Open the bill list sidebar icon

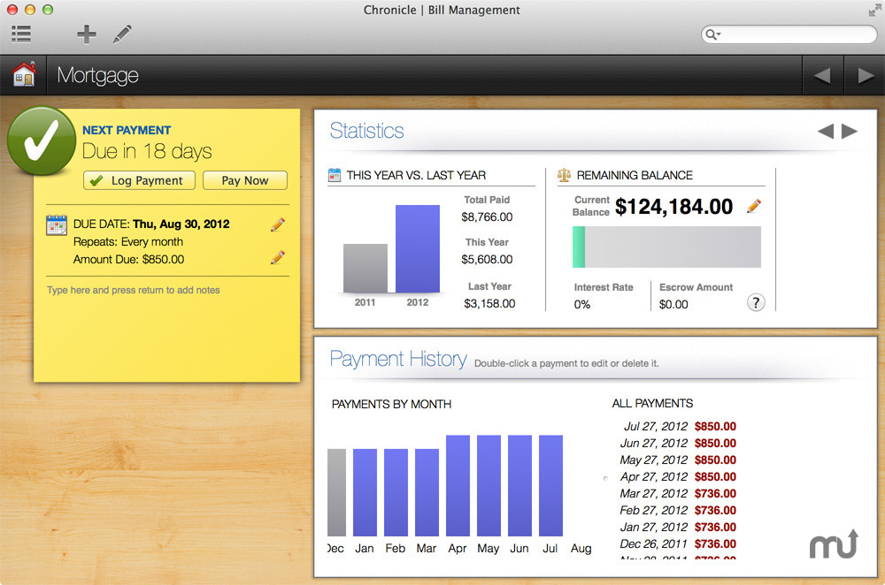pyautogui.click(x=21, y=34)
